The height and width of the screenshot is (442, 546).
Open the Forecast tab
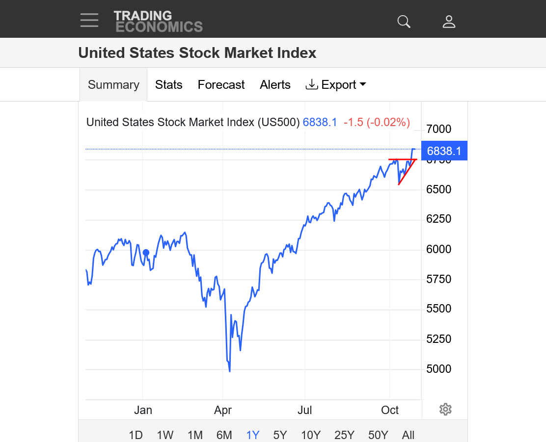(221, 85)
